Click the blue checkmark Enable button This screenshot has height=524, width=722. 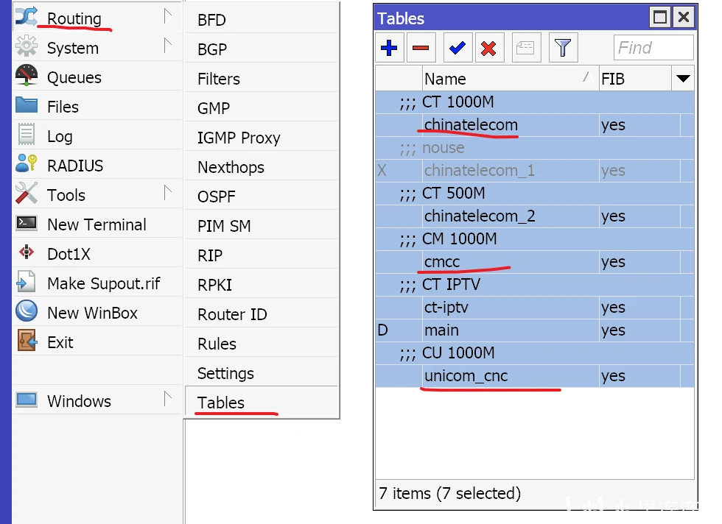click(457, 49)
